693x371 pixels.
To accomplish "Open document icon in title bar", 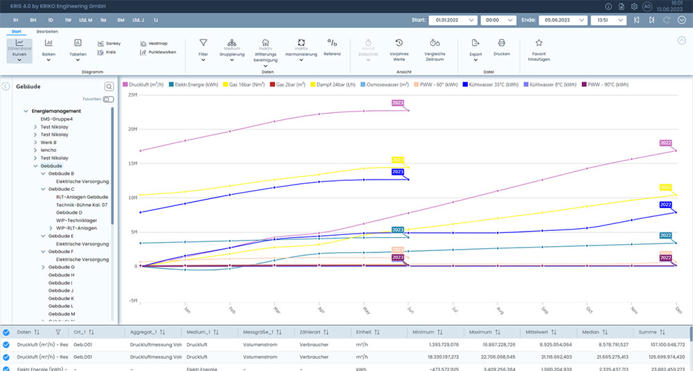I will (622, 7).
